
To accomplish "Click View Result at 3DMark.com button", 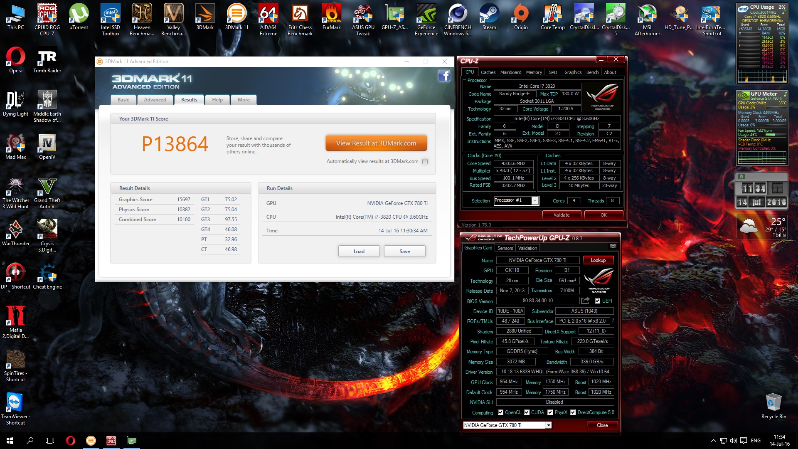I will pyautogui.click(x=376, y=143).
